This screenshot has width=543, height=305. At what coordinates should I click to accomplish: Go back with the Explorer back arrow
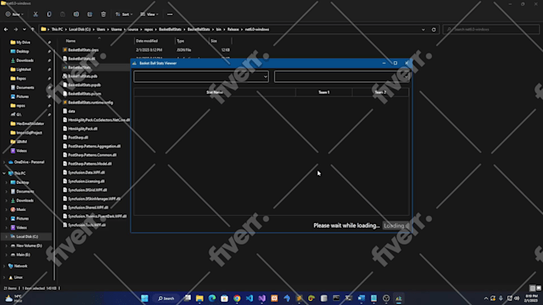(6, 29)
